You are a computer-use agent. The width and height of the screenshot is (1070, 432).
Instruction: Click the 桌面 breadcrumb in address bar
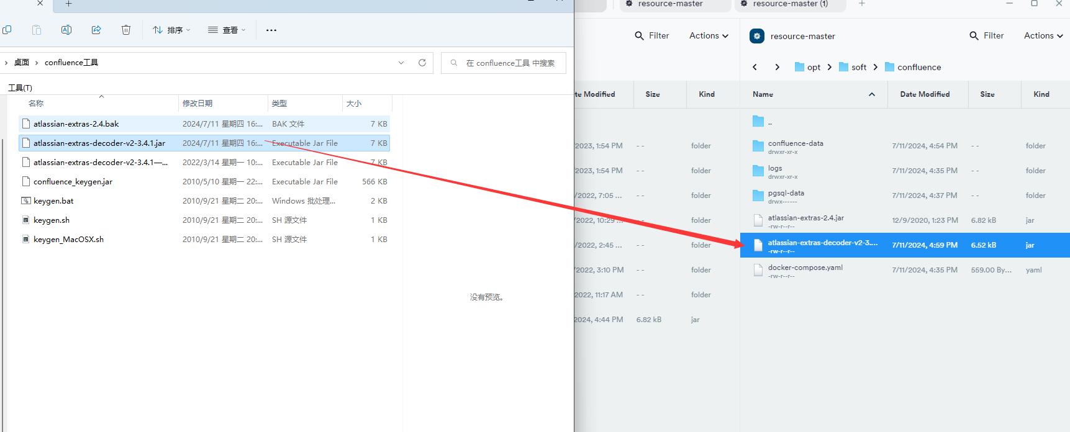point(22,63)
